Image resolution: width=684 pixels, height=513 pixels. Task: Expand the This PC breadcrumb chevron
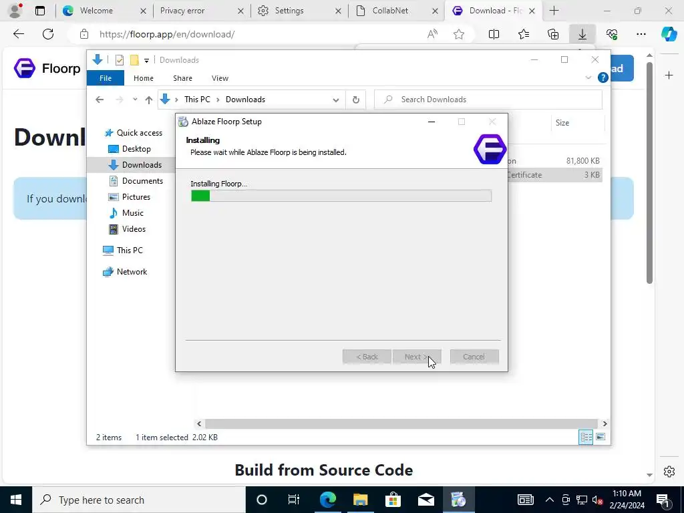tap(218, 100)
